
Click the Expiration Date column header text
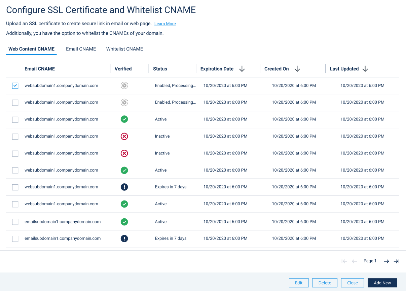(x=217, y=69)
